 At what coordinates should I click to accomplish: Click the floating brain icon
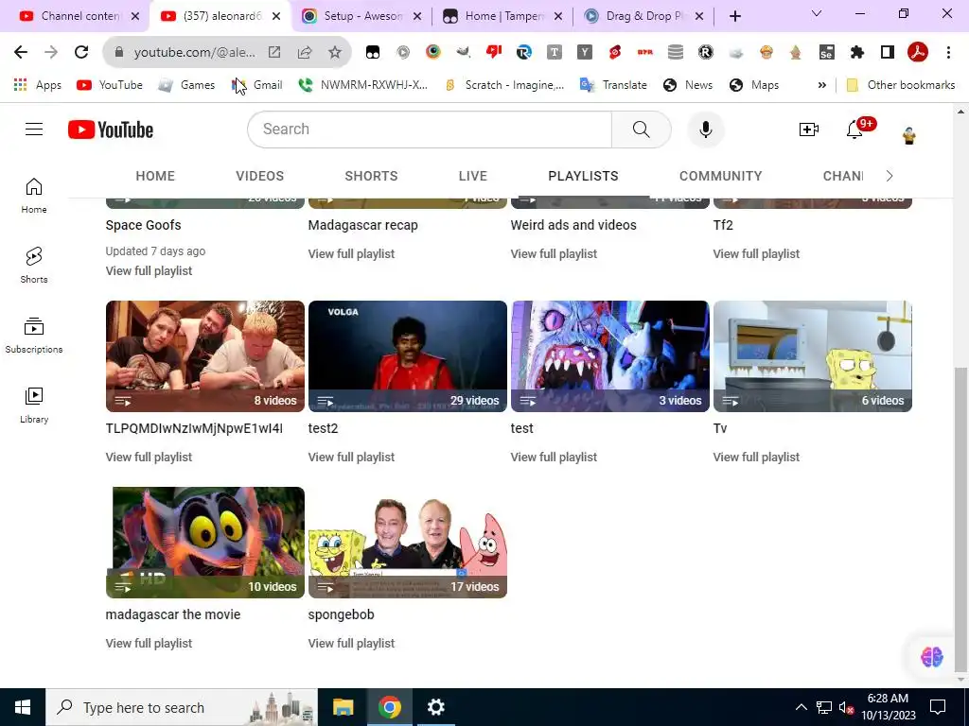pyautogui.click(x=932, y=657)
